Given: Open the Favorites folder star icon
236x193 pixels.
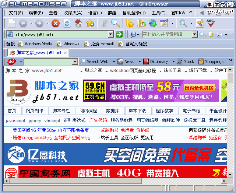Looking at the screenshot, I should click(x=130, y=23).
